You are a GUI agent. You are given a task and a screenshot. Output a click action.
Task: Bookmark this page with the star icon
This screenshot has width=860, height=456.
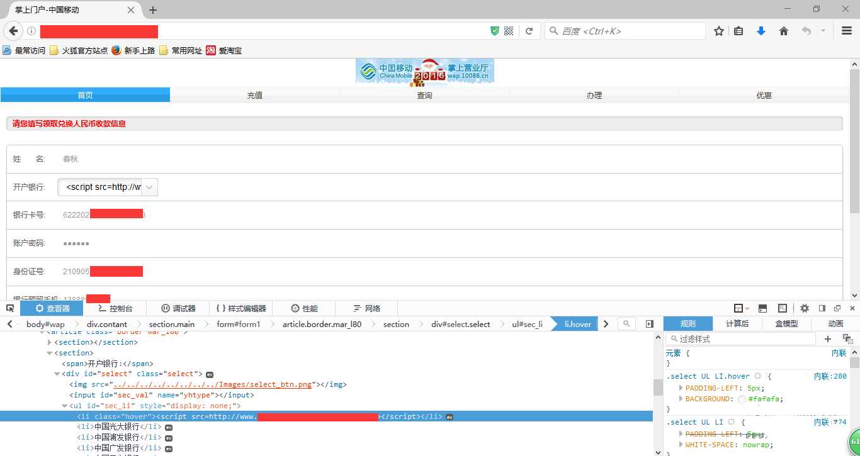click(718, 31)
